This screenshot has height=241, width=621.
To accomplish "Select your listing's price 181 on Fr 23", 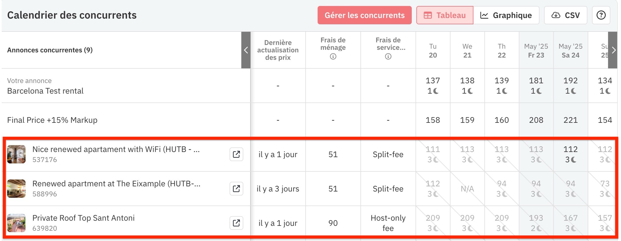I will pyautogui.click(x=536, y=86).
